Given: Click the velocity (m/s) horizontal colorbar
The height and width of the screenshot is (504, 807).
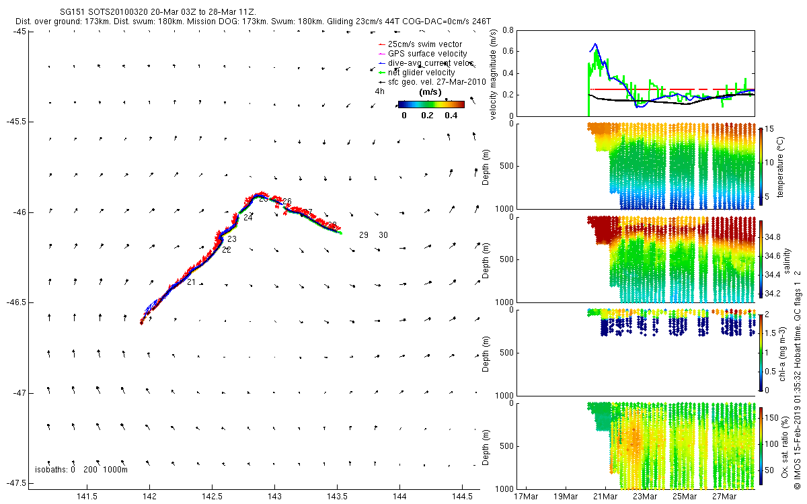Looking at the screenshot, I should coord(431,104).
